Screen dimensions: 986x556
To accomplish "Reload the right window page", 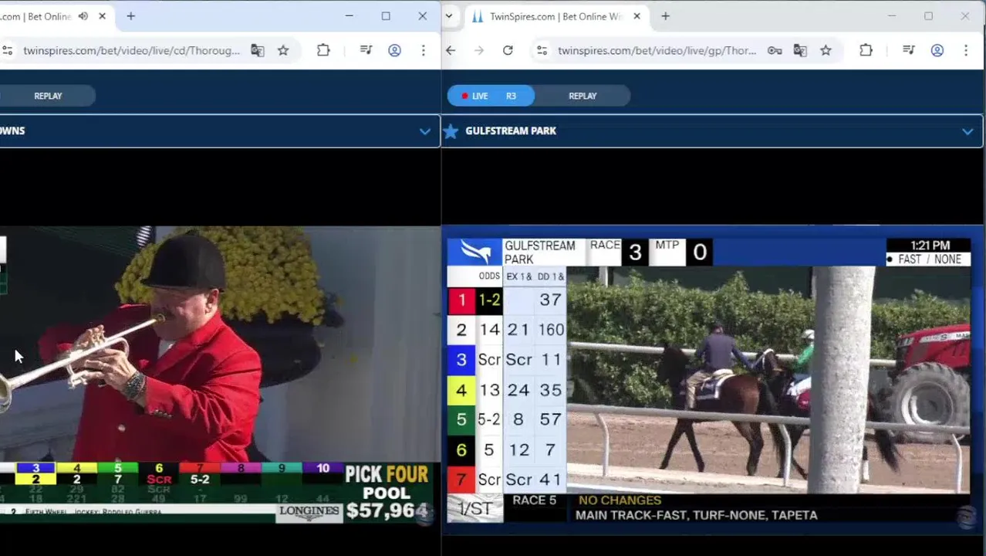I will (x=508, y=50).
